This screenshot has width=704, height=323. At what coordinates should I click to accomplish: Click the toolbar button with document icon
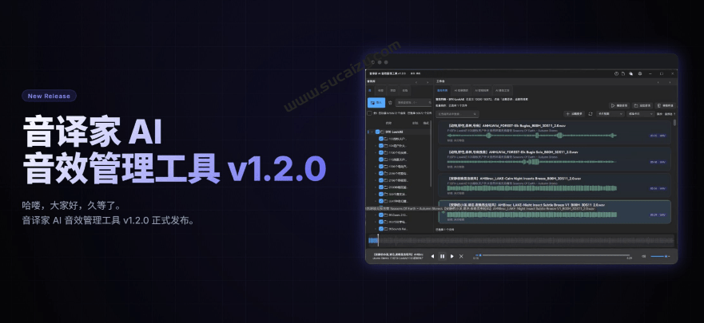tap(665, 106)
